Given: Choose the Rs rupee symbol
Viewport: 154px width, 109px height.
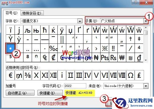Looking at the screenshot, I should [x=113, y=57].
